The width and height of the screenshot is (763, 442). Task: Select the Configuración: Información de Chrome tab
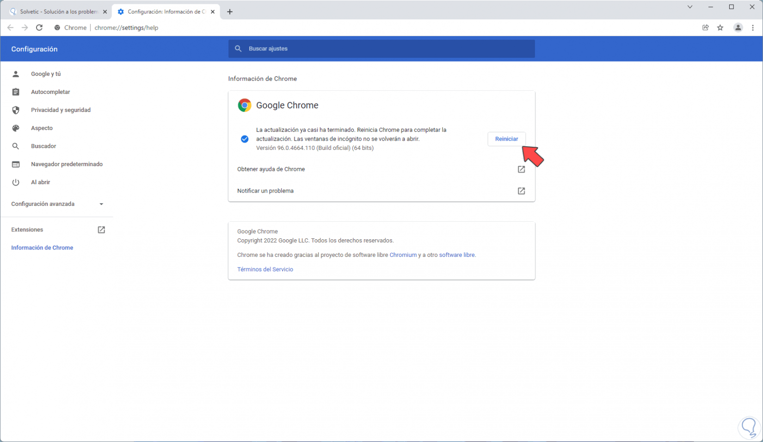pos(166,12)
